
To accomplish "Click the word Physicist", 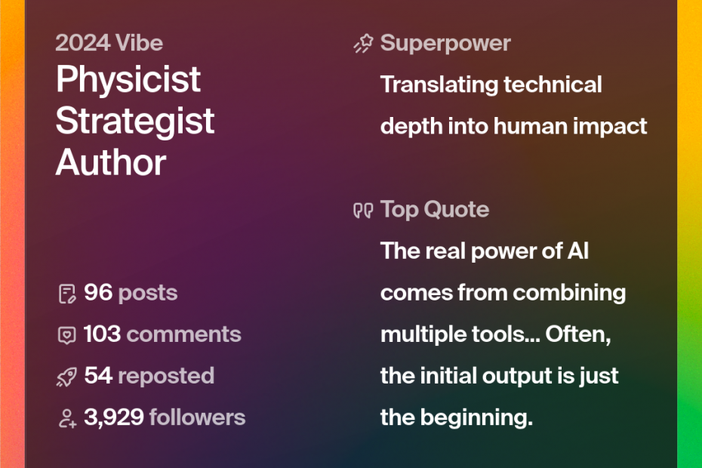I will click(x=128, y=79).
